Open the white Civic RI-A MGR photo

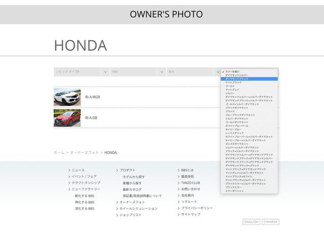67,97
